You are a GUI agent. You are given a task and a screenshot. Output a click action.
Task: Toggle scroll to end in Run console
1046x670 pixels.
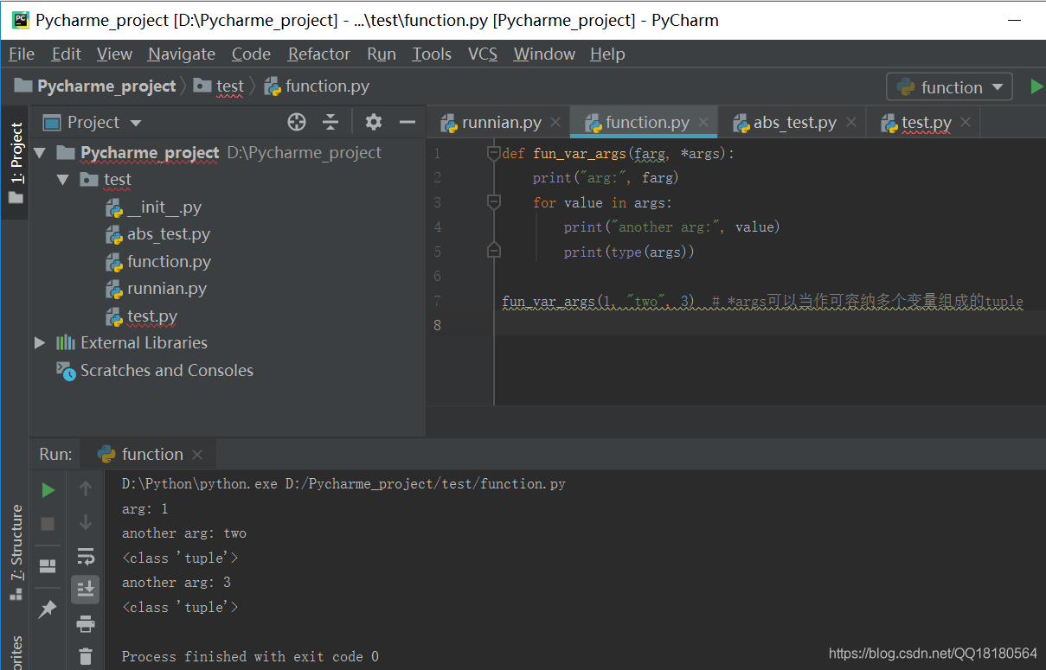[85, 590]
